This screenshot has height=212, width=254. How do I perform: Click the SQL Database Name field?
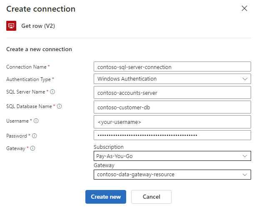coord(172,107)
